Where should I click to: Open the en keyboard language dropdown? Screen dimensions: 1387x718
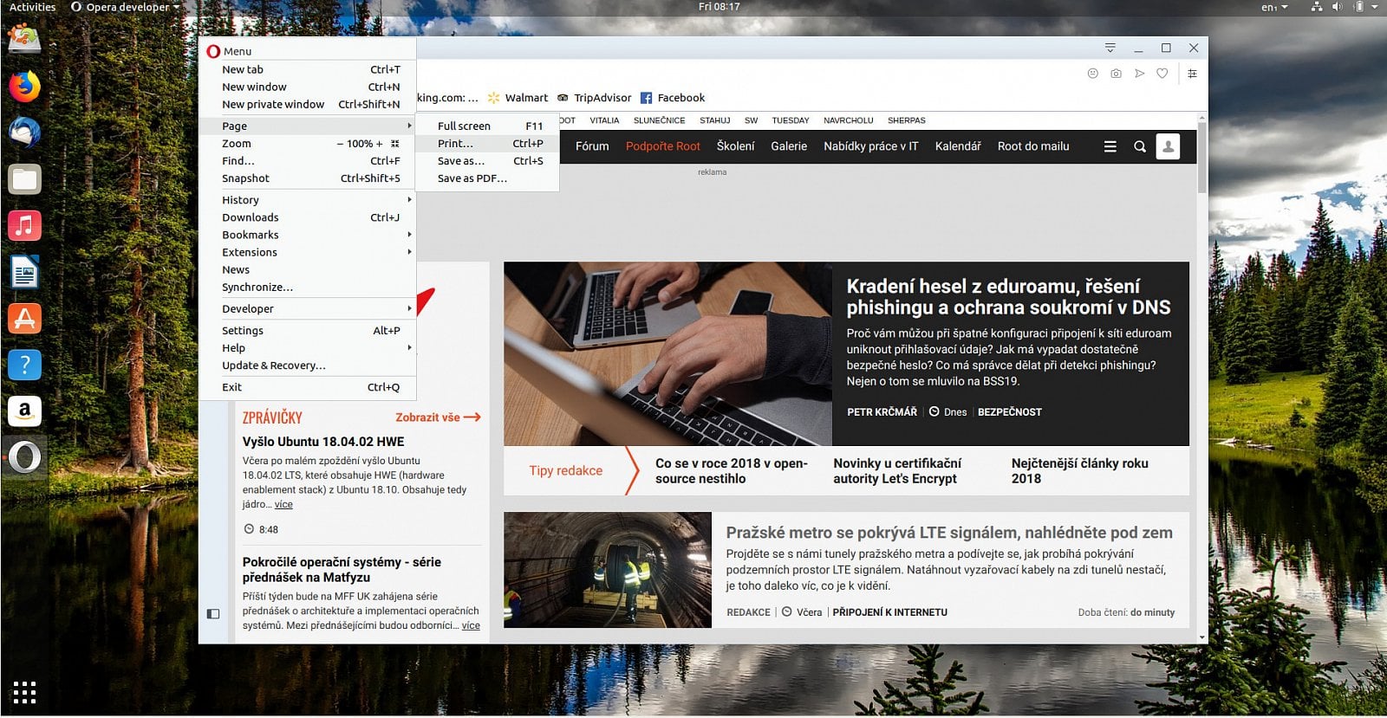coord(1273,7)
